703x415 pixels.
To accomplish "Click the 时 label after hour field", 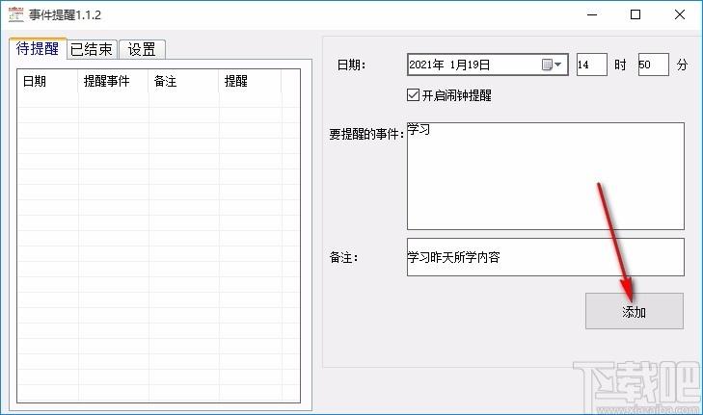I will tap(620, 65).
